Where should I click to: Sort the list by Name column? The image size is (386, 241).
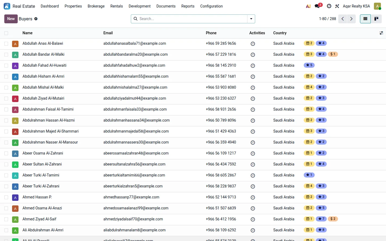click(x=27, y=33)
